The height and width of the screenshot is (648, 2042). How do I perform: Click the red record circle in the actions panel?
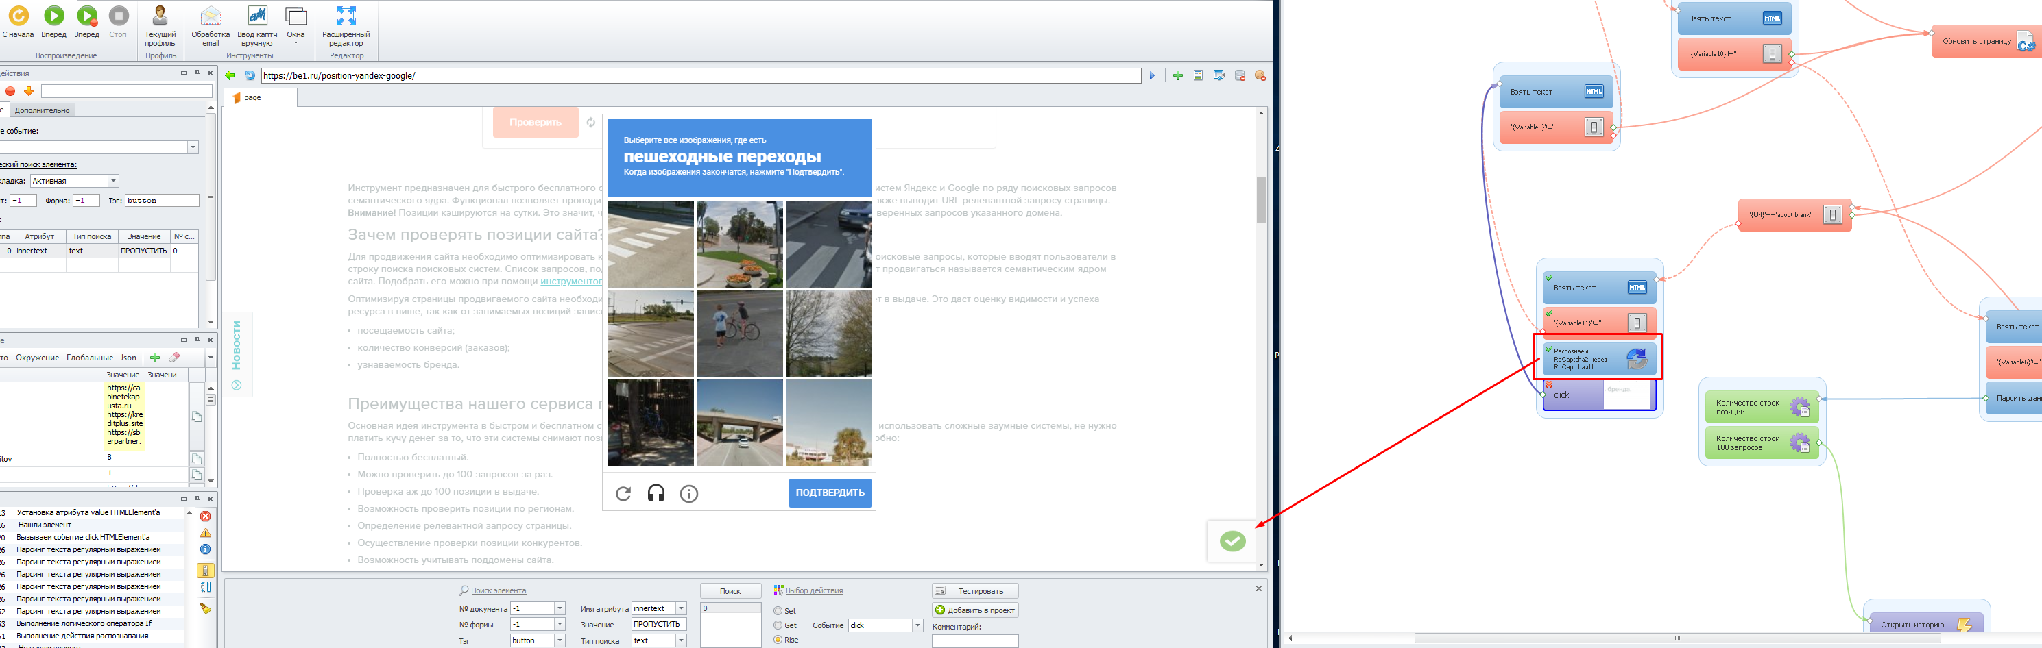click(x=10, y=91)
